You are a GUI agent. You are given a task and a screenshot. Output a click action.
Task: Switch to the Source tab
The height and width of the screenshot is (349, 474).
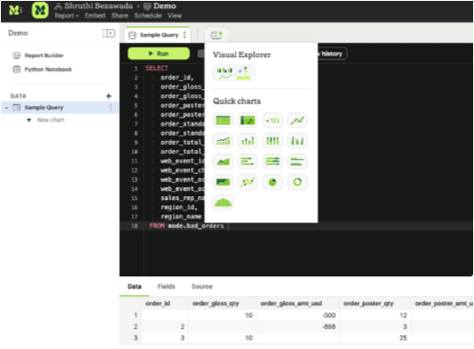(202, 286)
